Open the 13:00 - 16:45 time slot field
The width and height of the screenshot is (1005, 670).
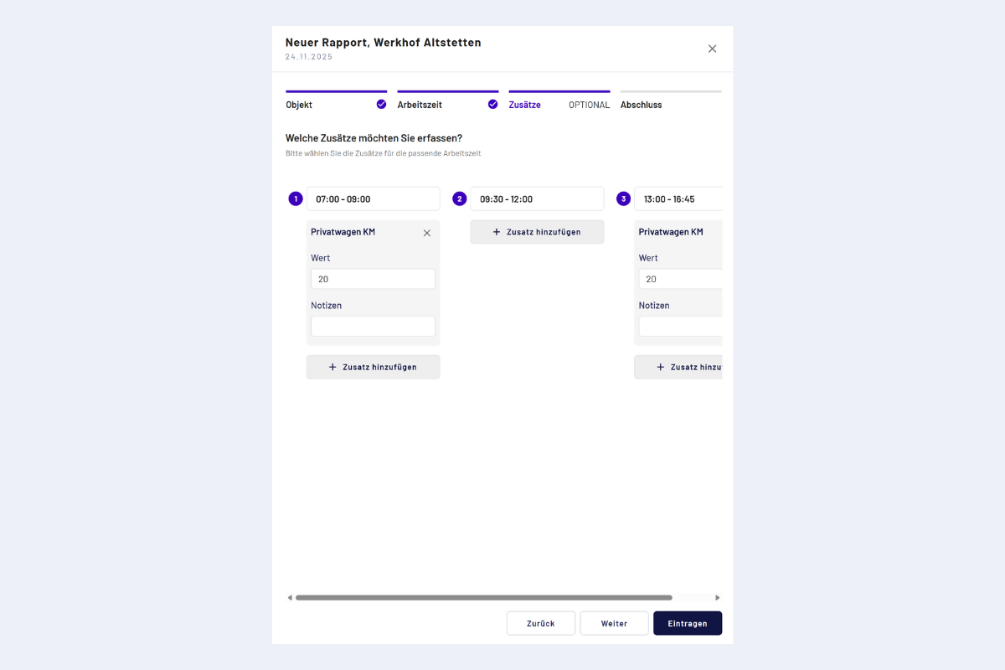(x=677, y=198)
